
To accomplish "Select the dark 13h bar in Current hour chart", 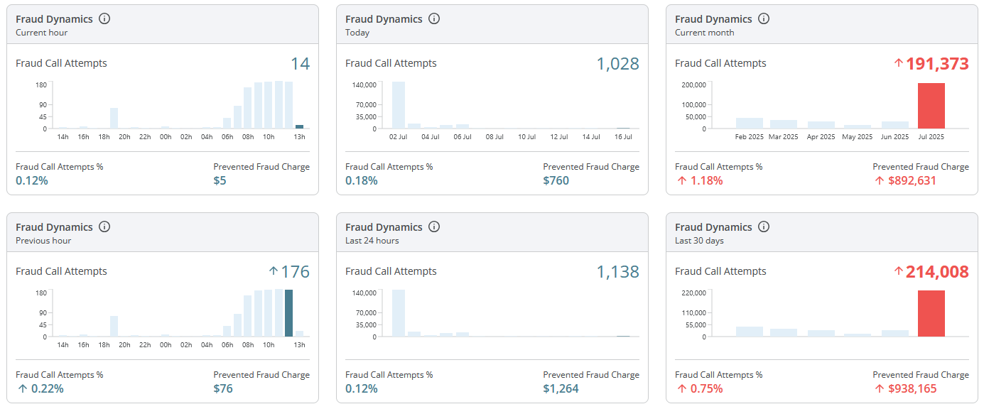I will coord(299,126).
